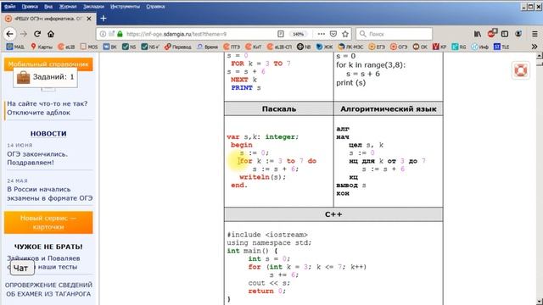Close the РЕШУ ОГЭ tab
Image resolution: width=543 pixels, height=305 pixels.
[x=89, y=19]
